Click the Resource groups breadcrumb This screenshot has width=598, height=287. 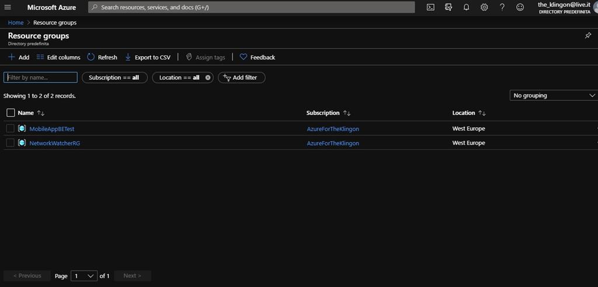coord(55,23)
